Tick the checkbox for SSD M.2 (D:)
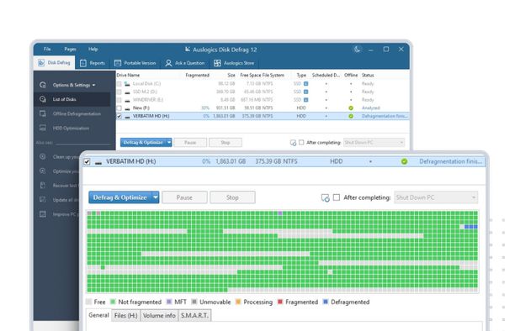Viewport: 520px width, 331px height. coord(119,92)
